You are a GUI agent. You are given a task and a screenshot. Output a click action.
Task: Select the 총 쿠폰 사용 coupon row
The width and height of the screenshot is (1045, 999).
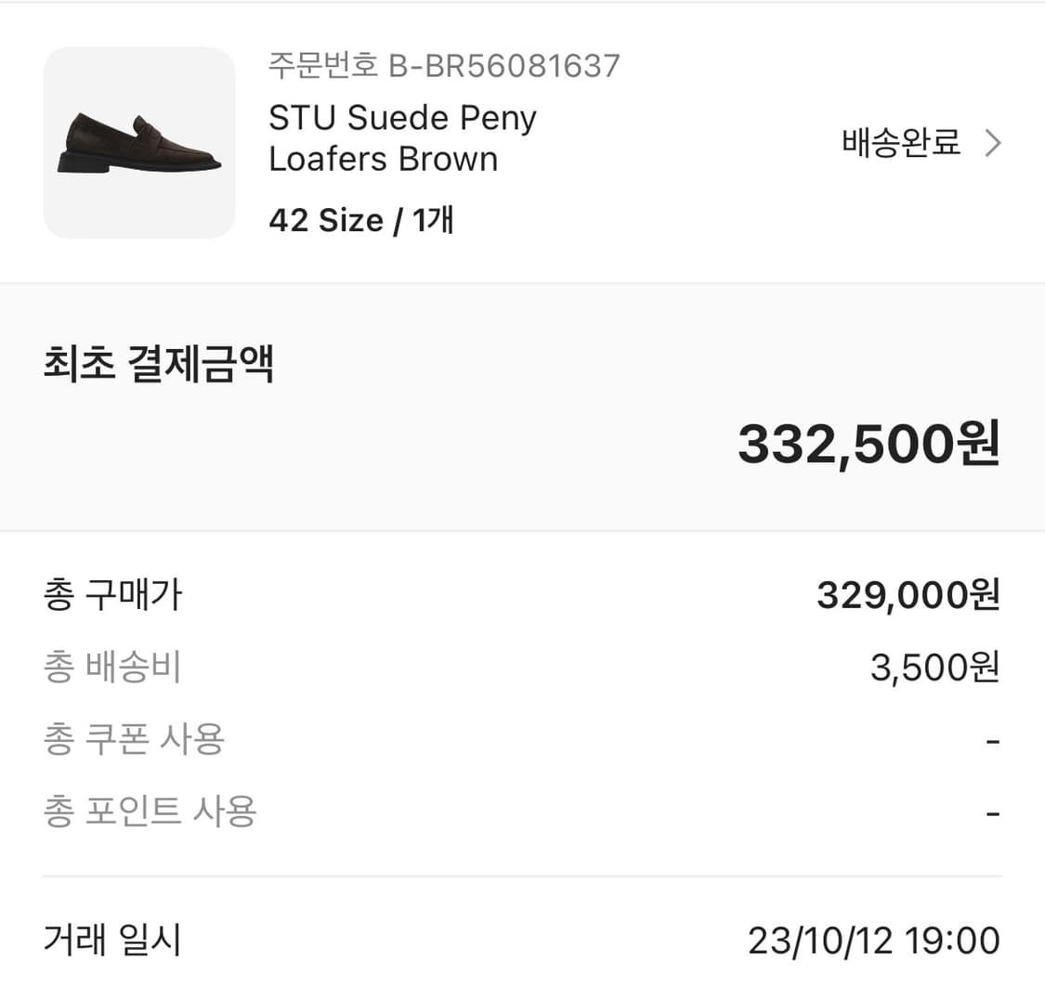point(133,739)
